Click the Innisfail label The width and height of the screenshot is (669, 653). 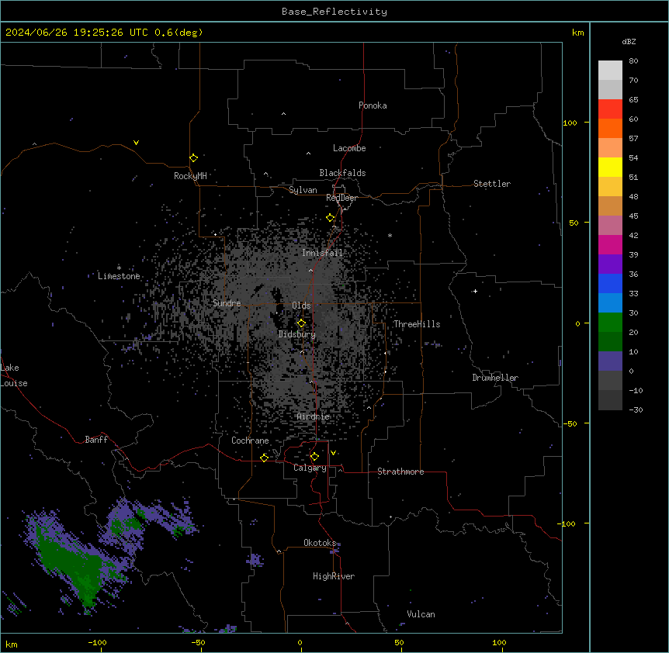pos(322,253)
